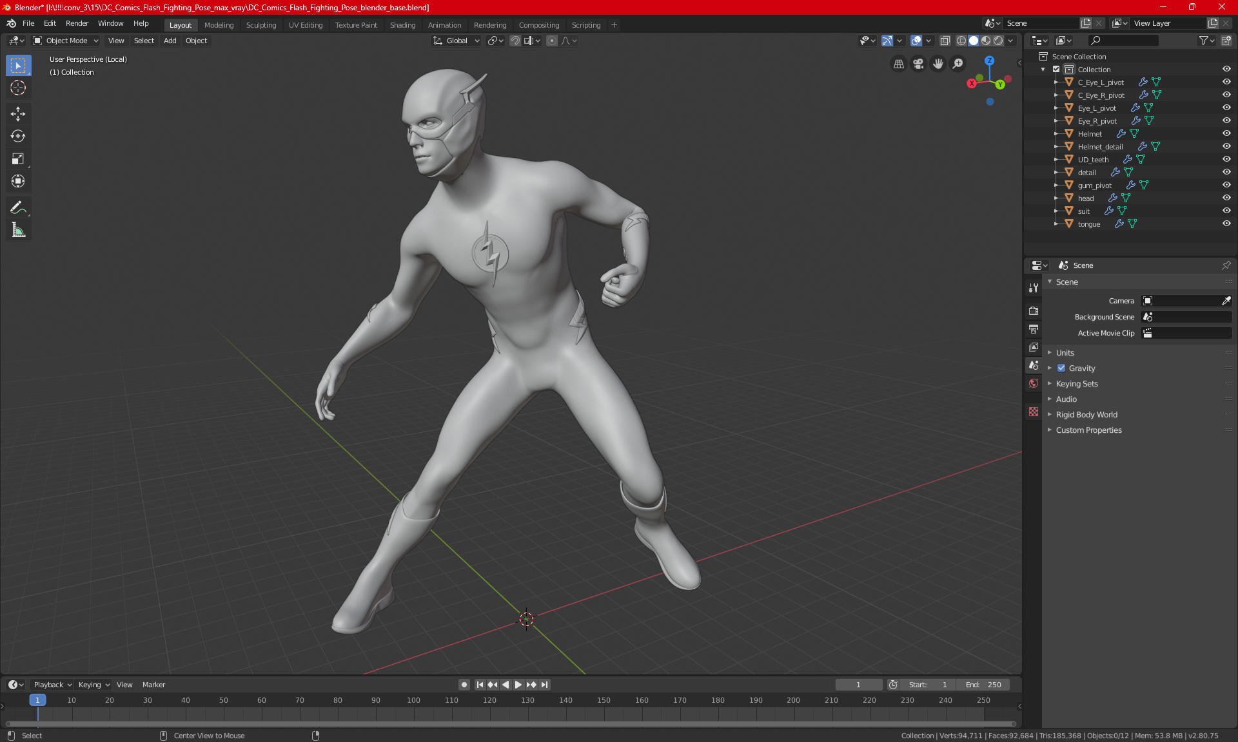Select the Annotate pencil tool
Viewport: 1238px width, 742px height.
coord(18,207)
